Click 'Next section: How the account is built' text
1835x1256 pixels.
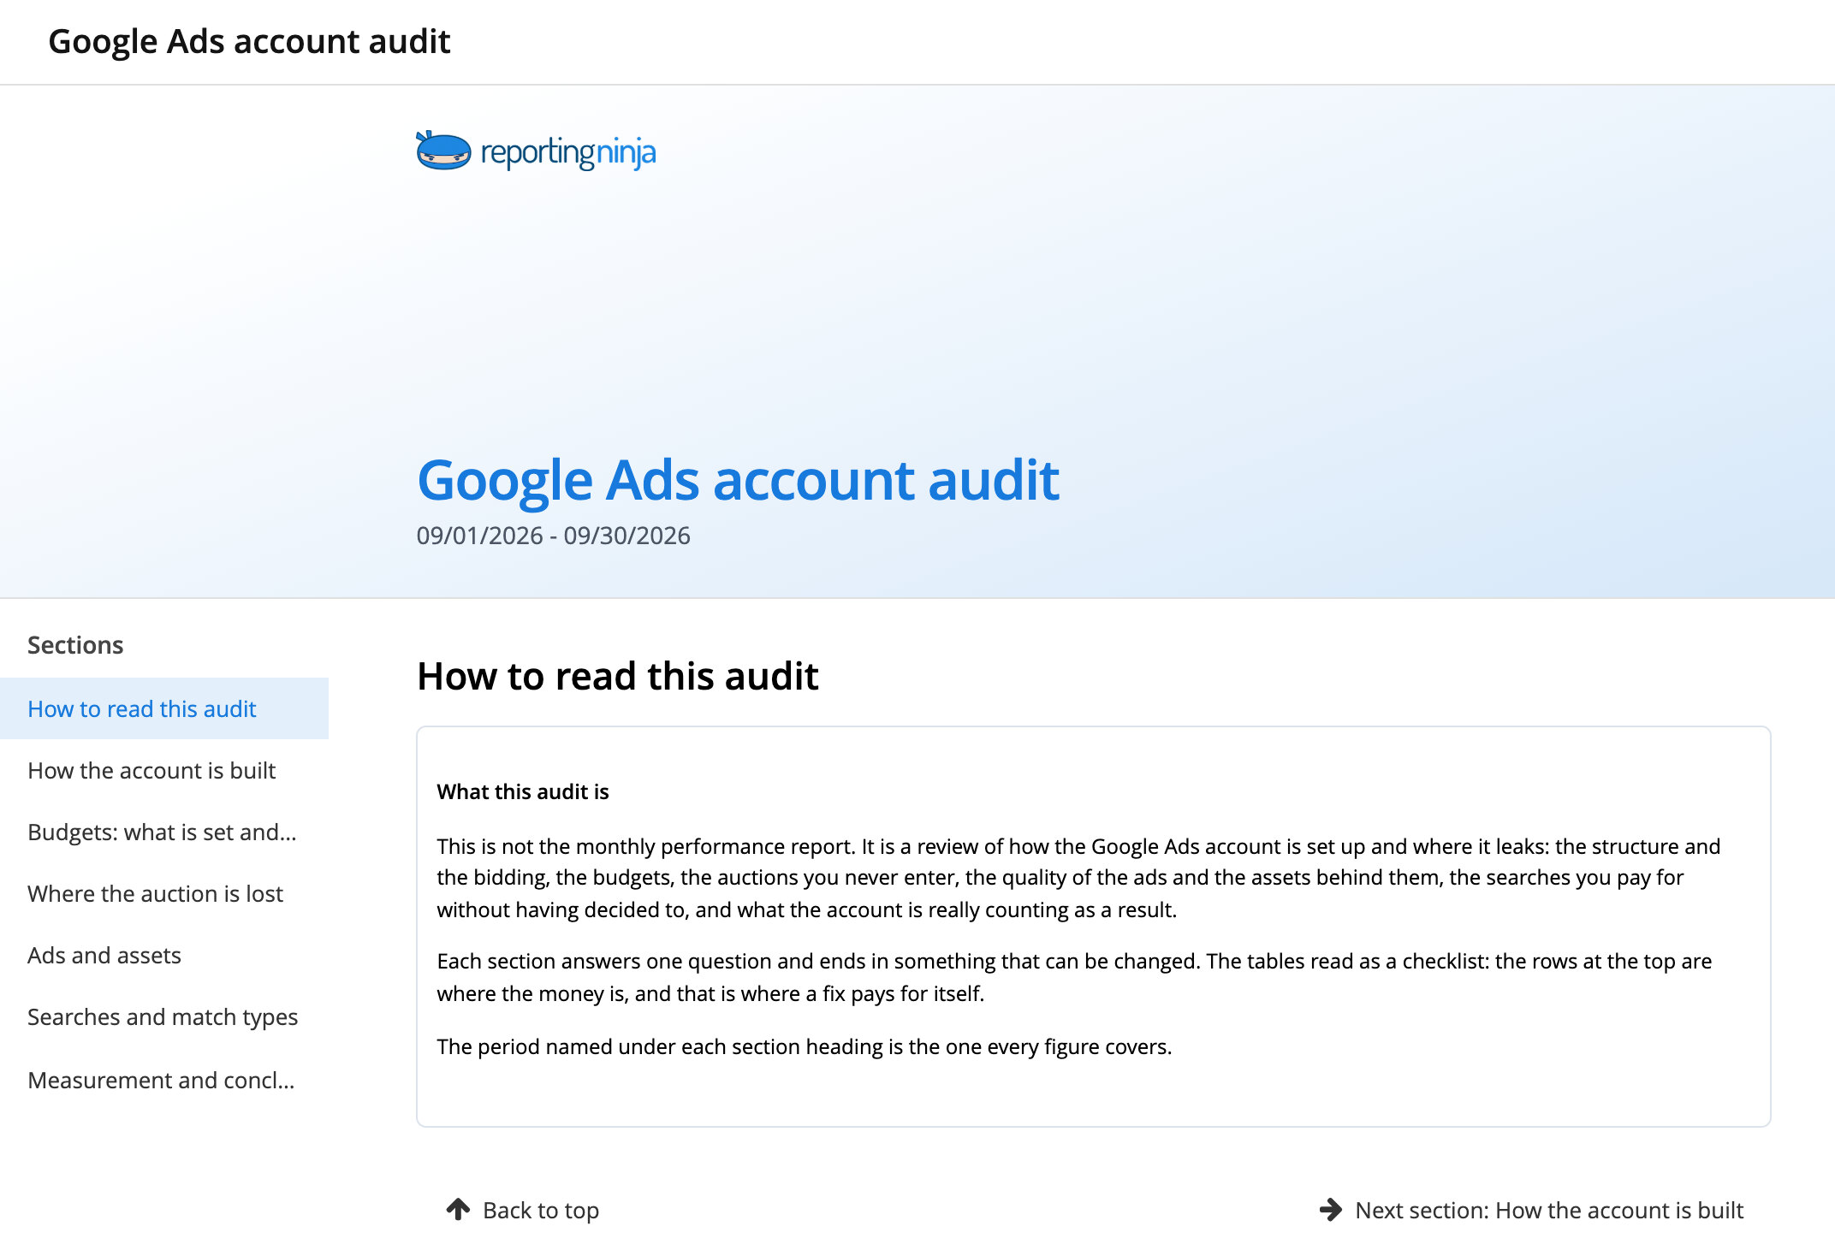(x=1549, y=1210)
